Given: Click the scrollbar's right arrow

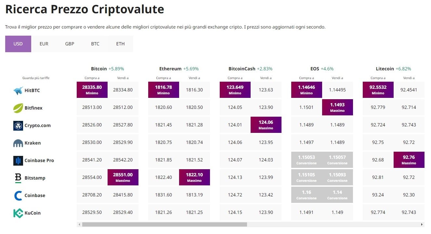Looking at the screenshot, I should tap(422, 224).
